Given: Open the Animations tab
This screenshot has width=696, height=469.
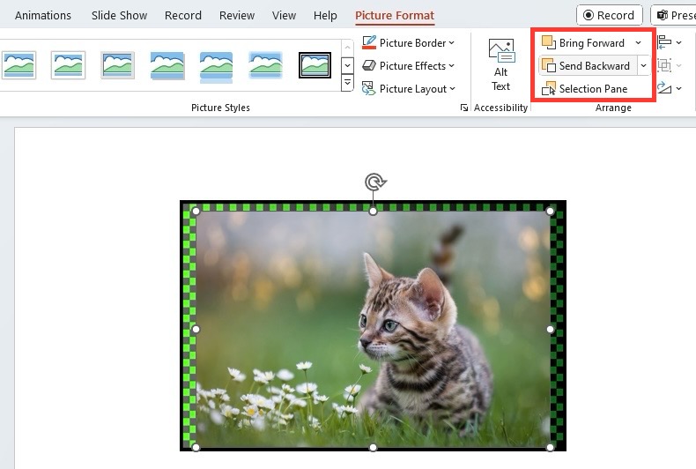Looking at the screenshot, I should pos(43,15).
